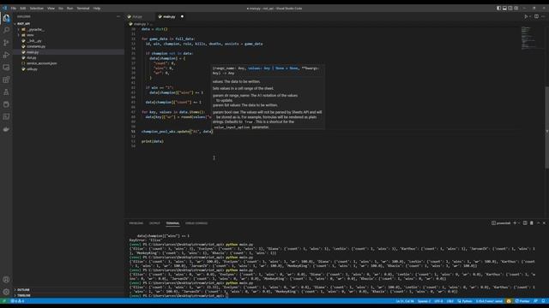Click the UTF-8 encoding status item

coord(438,301)
